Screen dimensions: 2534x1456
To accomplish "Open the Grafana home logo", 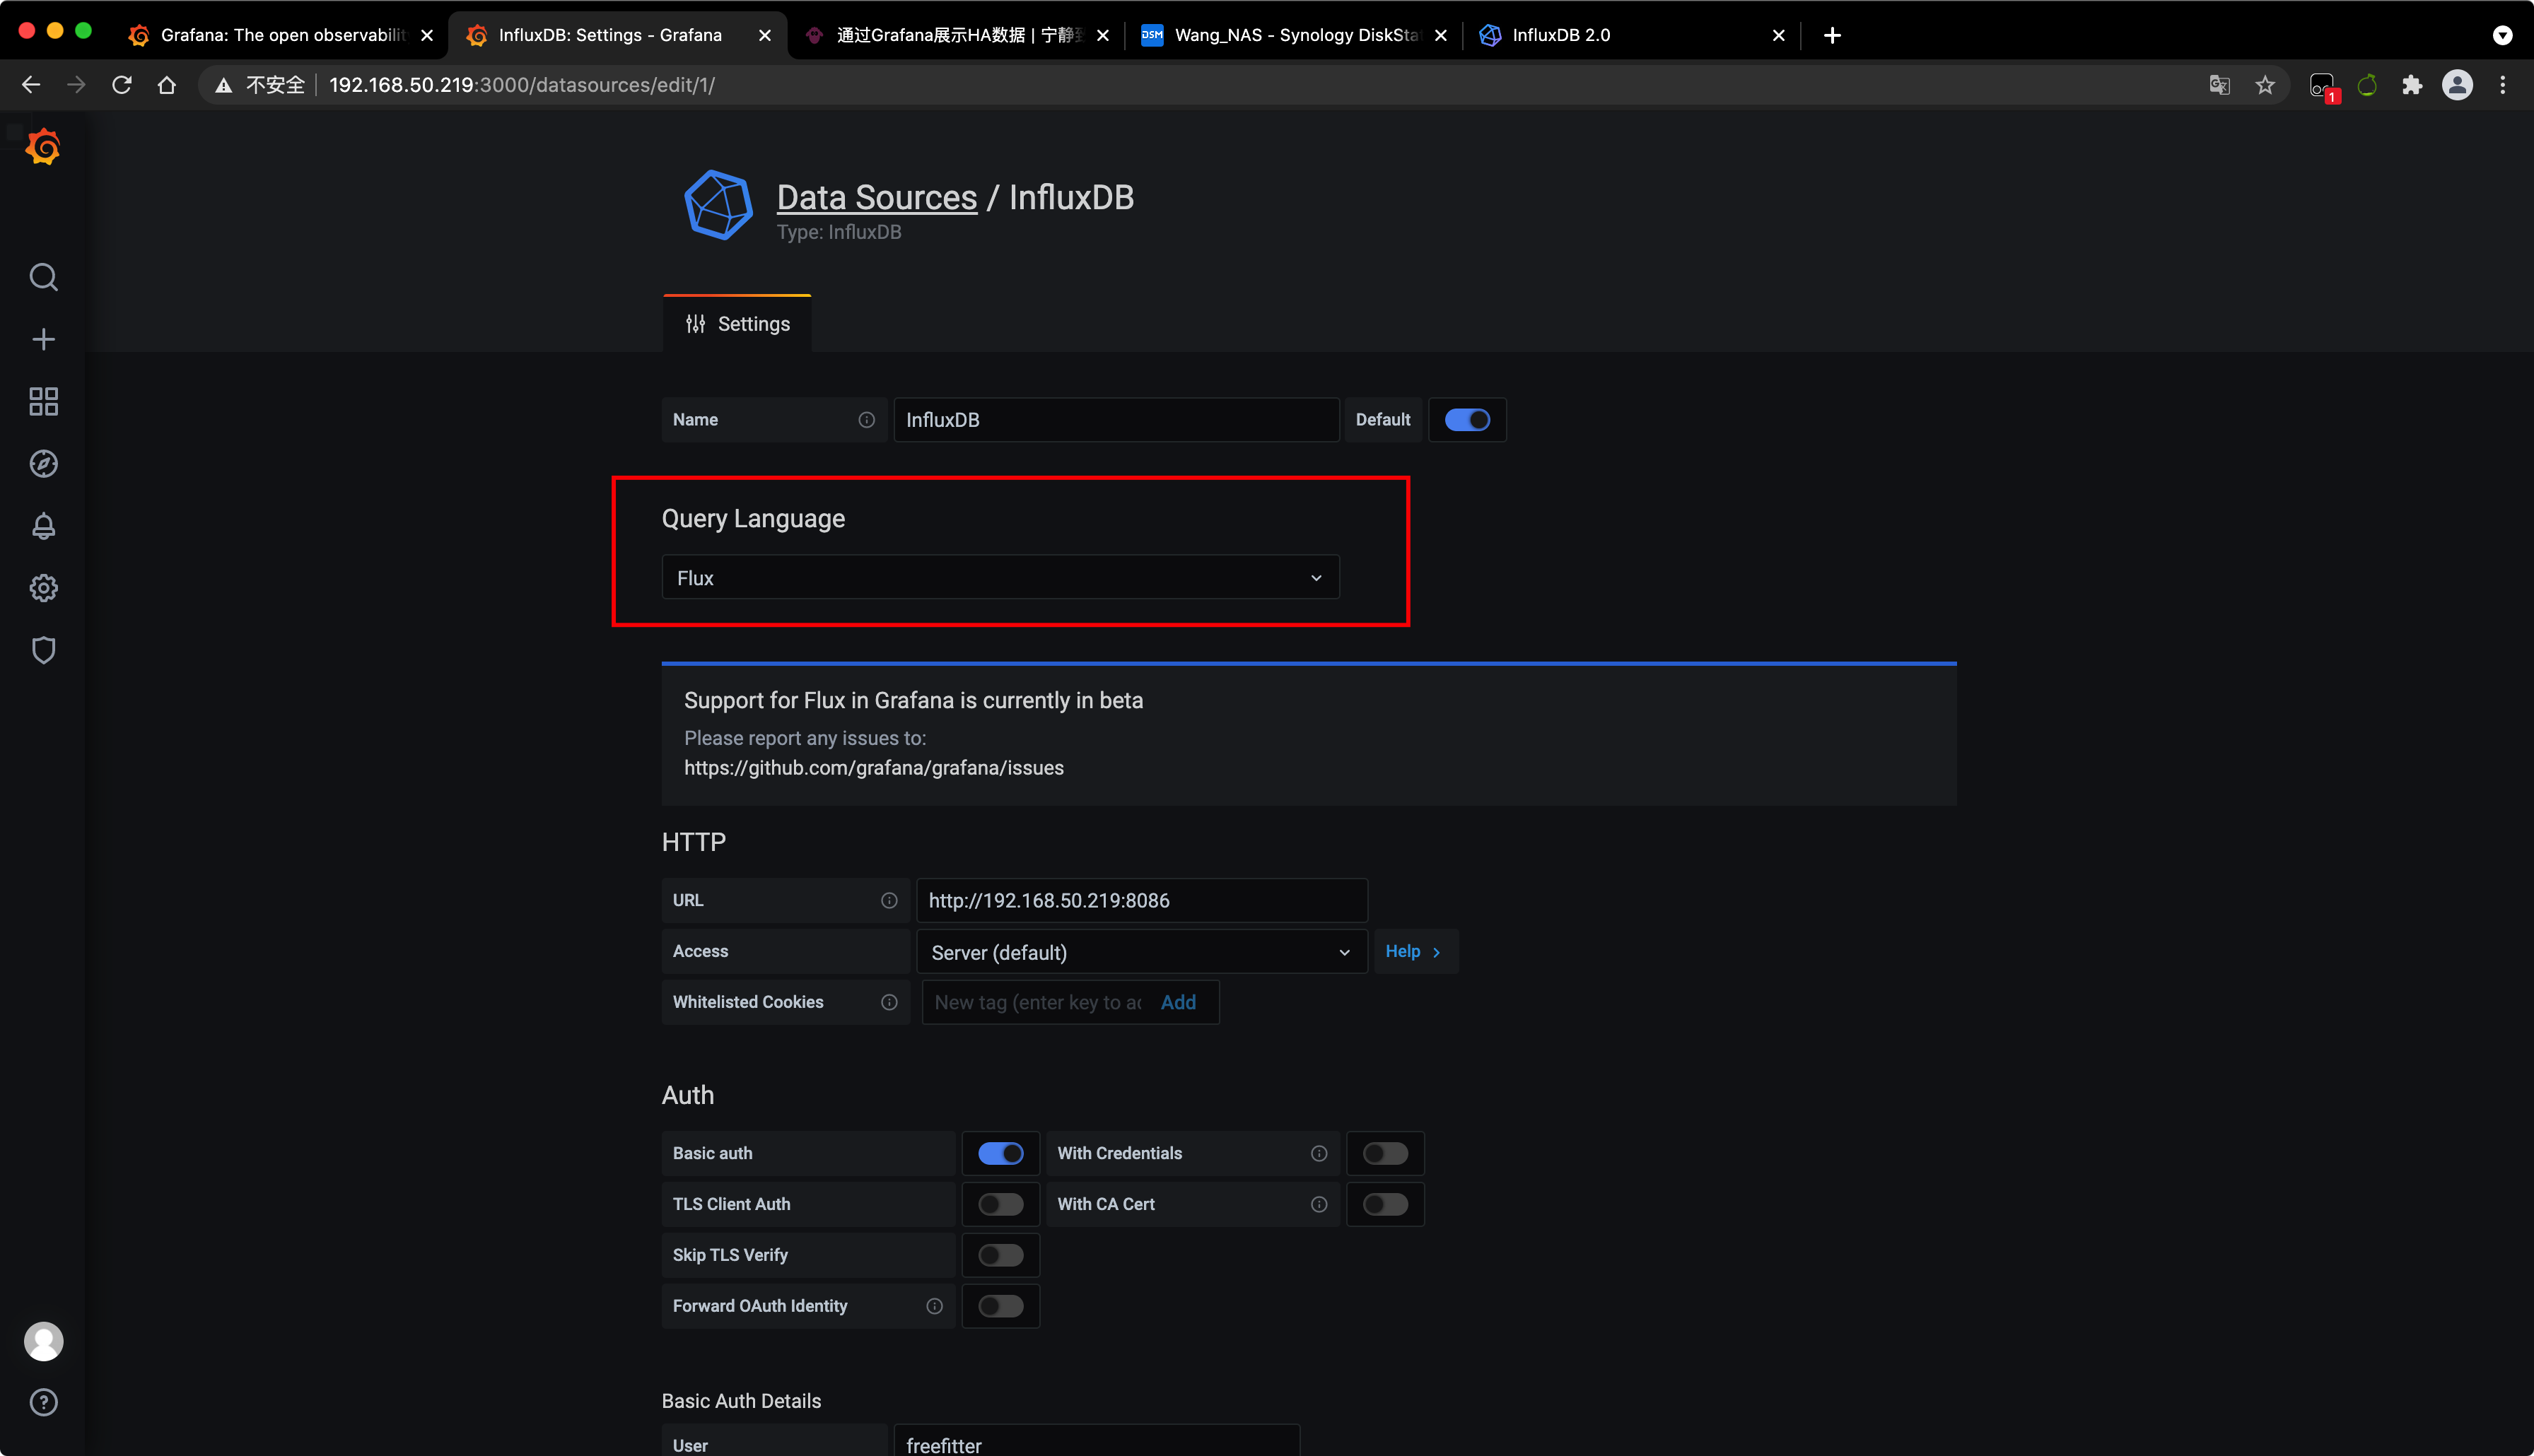I will click(43, 147).
